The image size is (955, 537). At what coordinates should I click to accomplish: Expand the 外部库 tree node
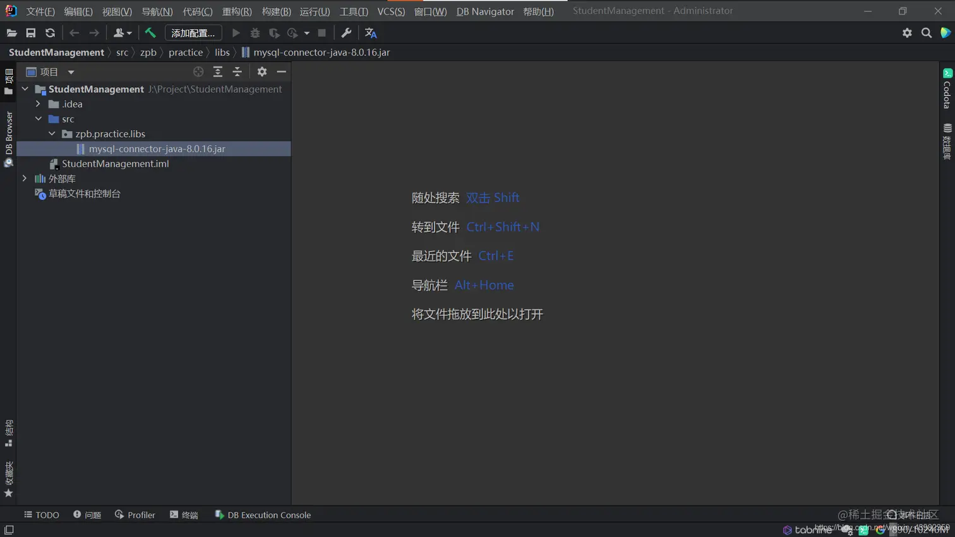point(25,179)
